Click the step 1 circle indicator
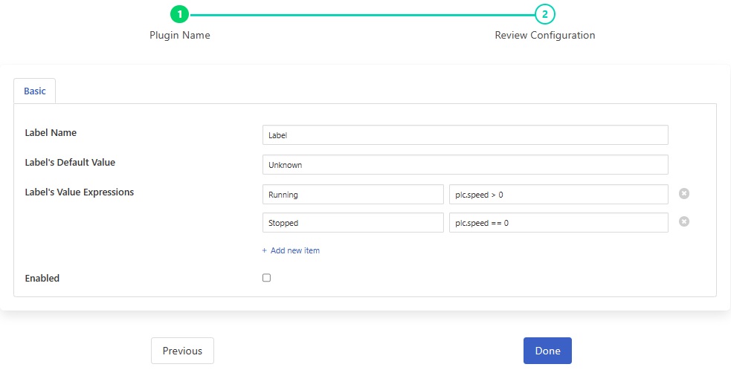The image size is (731, 370). pyautogui.click(x=180, y=14)
